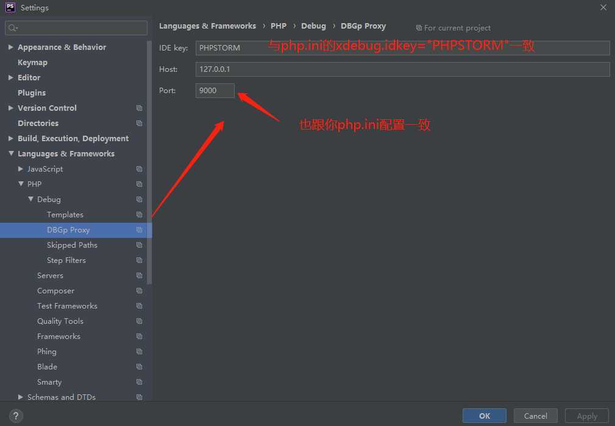
Task: Click the project-level icon beside Test Frameworks
Action: (139, 306)
